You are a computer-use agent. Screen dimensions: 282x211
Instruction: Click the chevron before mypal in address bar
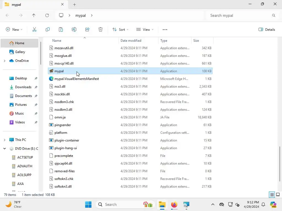pyautogui.click(x=69, y=15)
